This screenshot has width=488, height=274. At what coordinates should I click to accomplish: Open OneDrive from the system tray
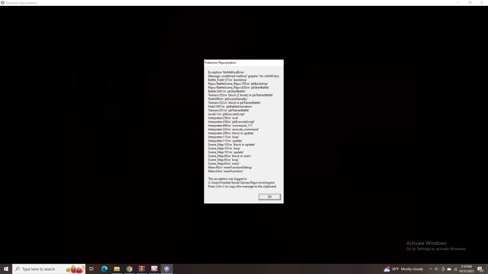pyautogui.click(x=449, y=269)
